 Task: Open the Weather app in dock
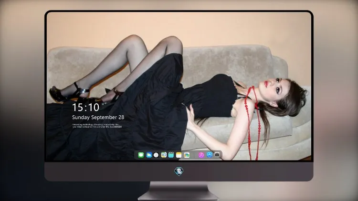(149, 155)
